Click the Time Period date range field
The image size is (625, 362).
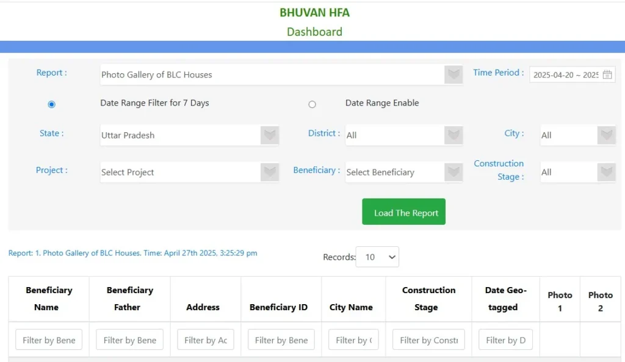(x=565, y=75)
